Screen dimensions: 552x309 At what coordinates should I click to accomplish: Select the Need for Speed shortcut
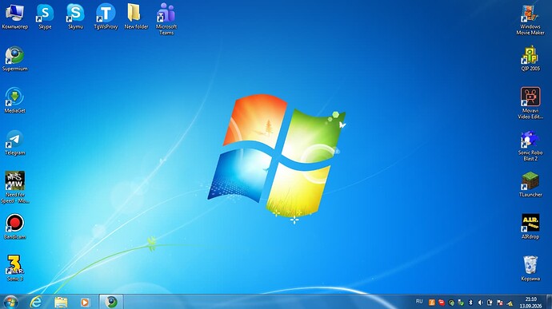14,188
